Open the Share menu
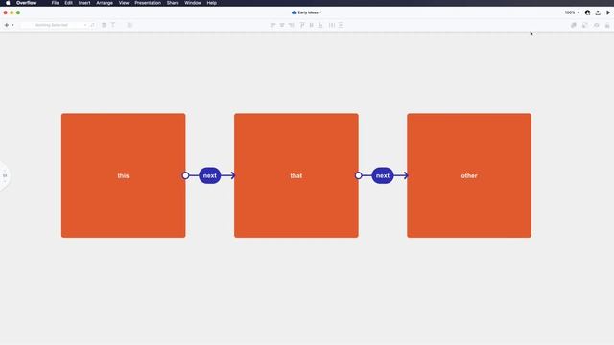614x345 pixels. [173, 3]
